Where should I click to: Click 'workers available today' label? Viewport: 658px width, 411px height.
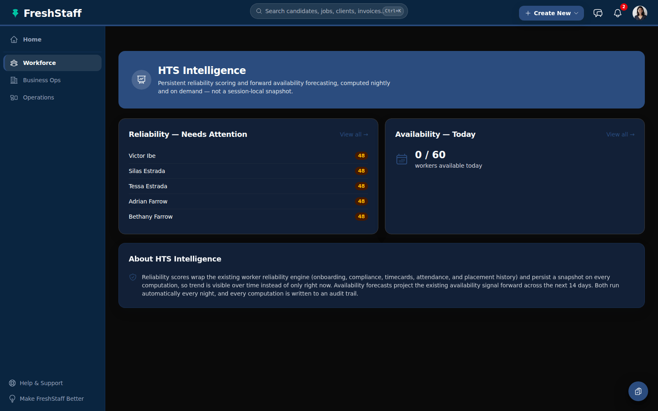[x=448, y=166]
